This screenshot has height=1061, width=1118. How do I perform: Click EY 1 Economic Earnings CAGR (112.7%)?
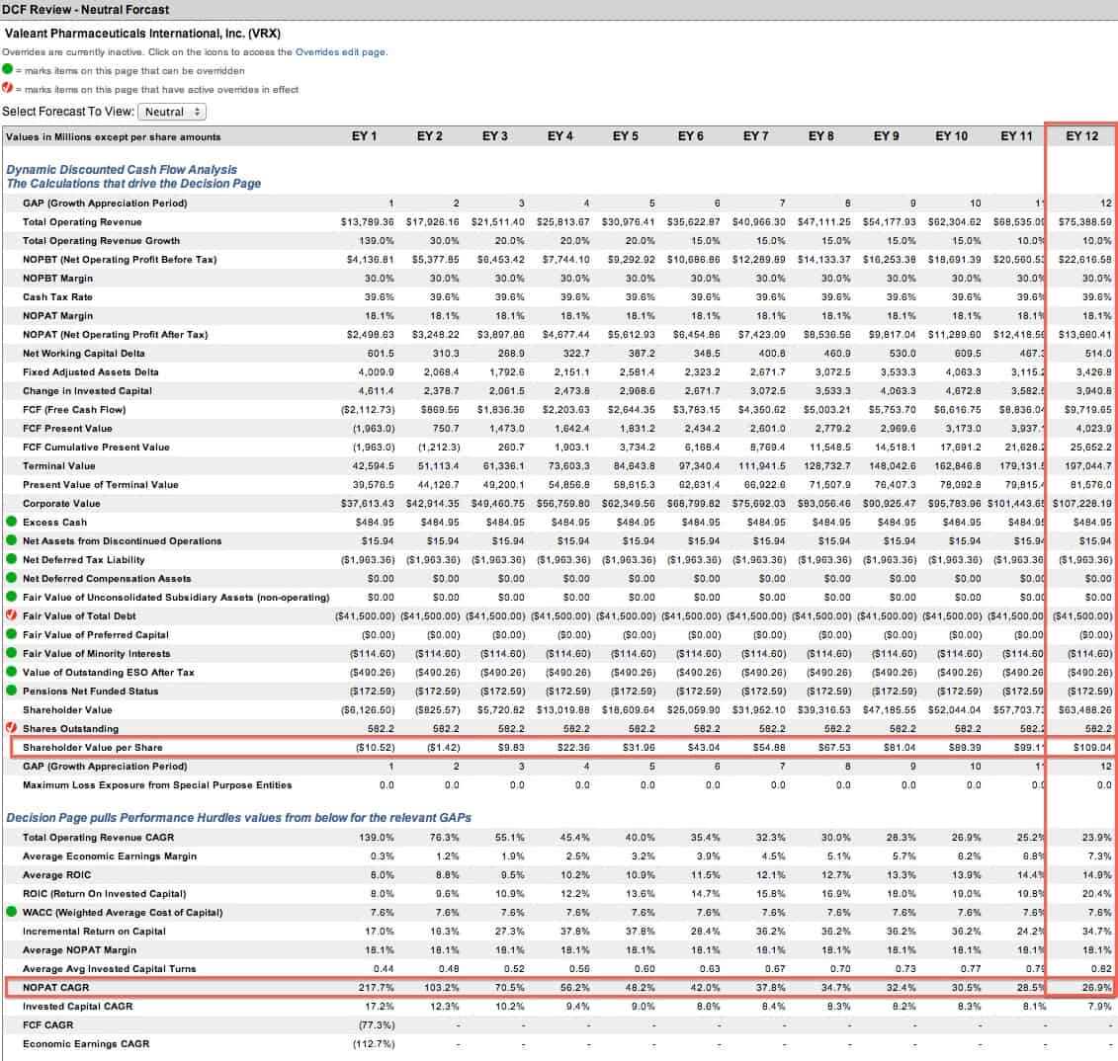(375, 1044)
